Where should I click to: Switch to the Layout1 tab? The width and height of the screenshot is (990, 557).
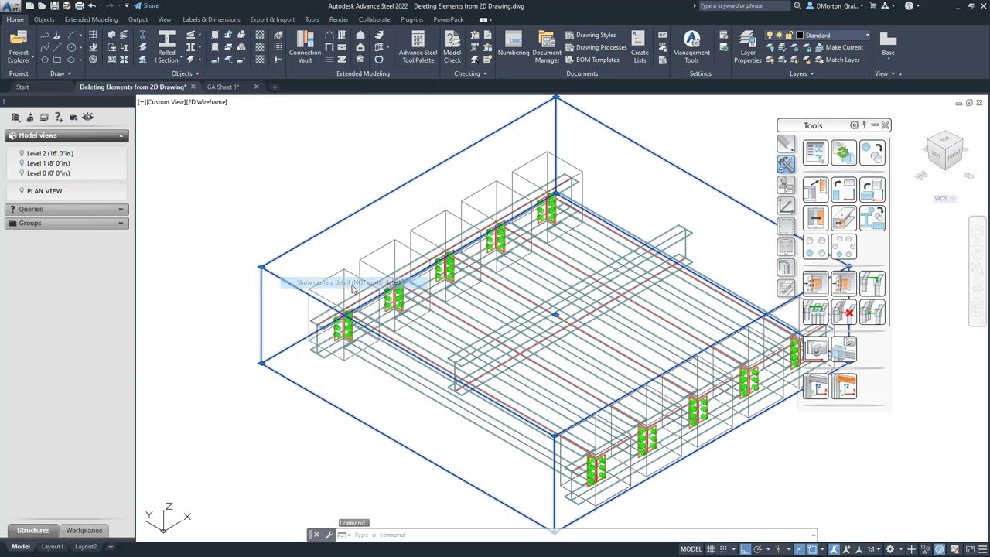point(52,547)
